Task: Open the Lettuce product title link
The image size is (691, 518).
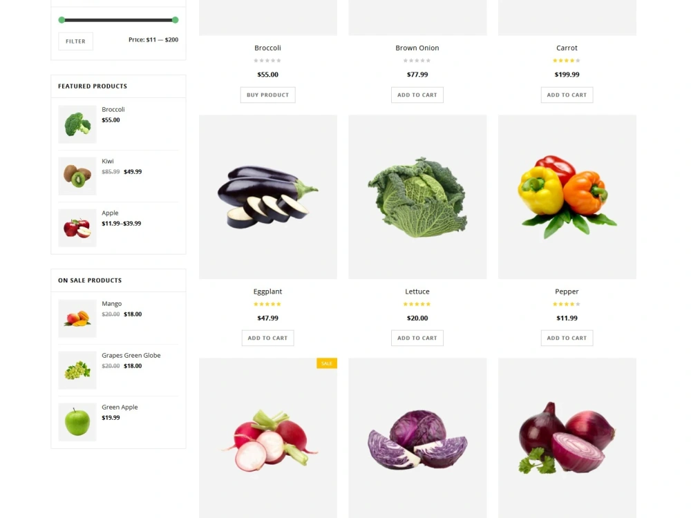Action: point(417,291)
